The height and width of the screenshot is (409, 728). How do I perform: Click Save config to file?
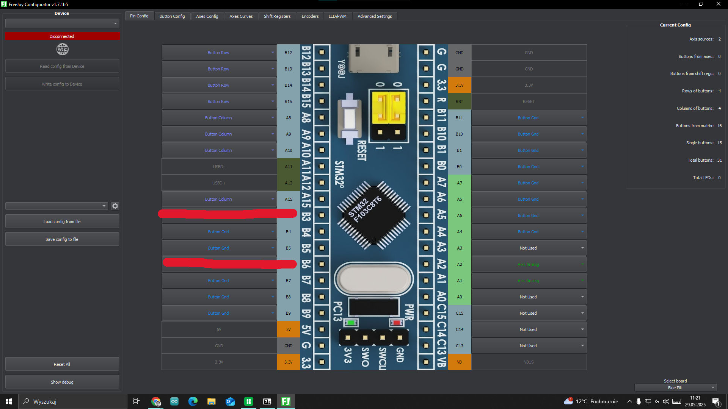(62, 239)
